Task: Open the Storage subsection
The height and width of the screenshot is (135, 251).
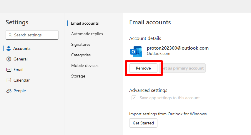Action: [x=78, y=76]
